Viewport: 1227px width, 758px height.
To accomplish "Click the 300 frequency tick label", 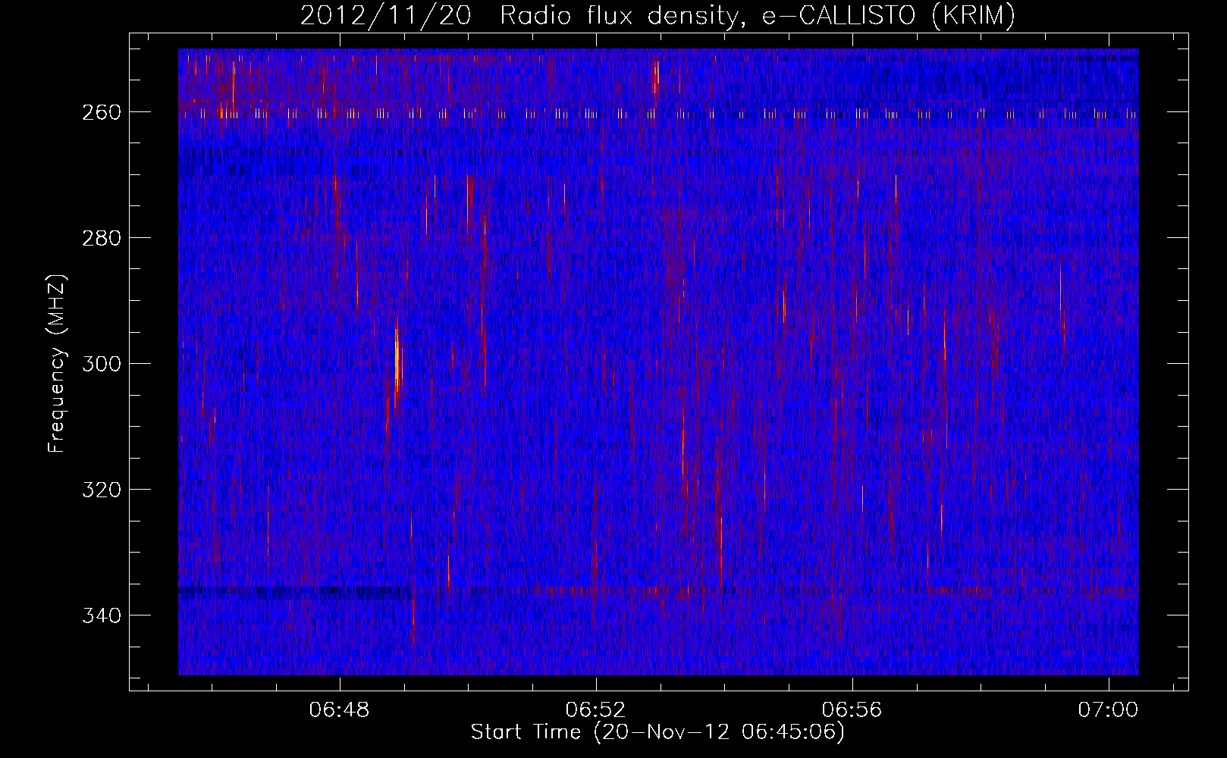I will click(100, 364).
